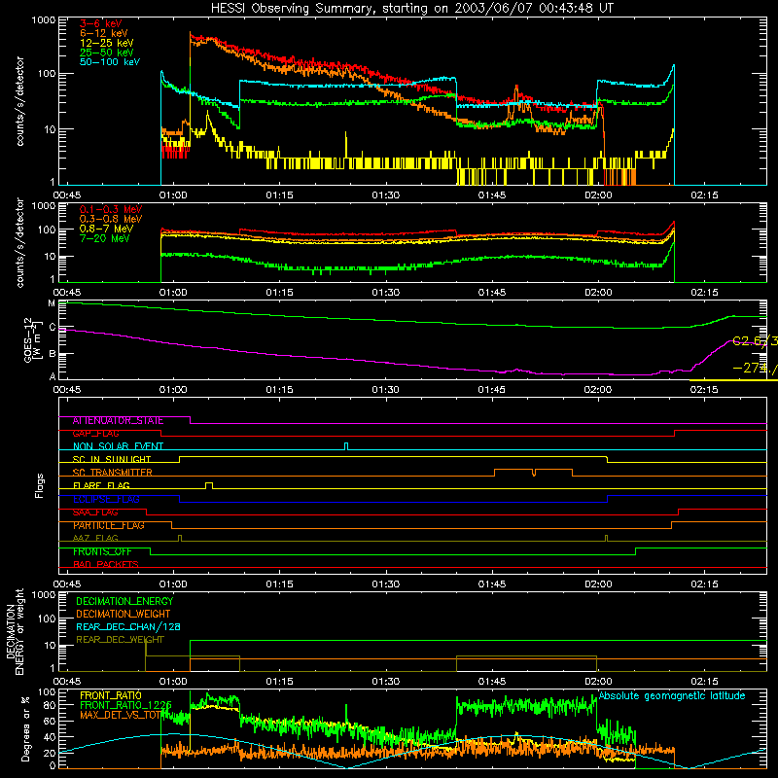This screenshot has height=778, width=778.
Task: Click the HESSI Observing Summary plot title
Action: pos(411,9)
